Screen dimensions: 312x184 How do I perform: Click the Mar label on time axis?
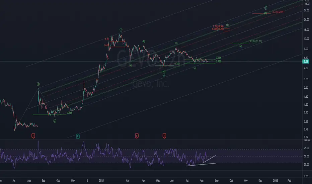[128, 181]
